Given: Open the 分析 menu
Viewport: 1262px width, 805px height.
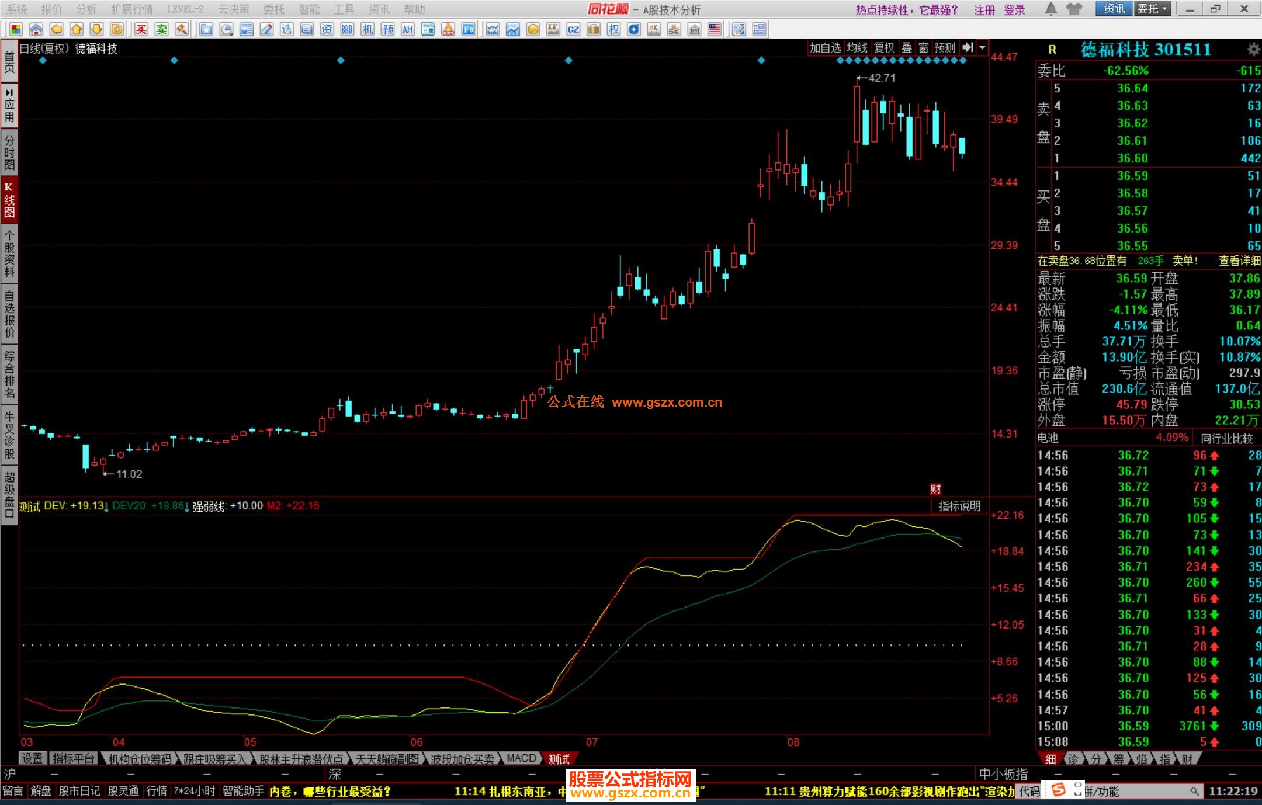Looking at the screenshot, I should [x=86, y=9].
